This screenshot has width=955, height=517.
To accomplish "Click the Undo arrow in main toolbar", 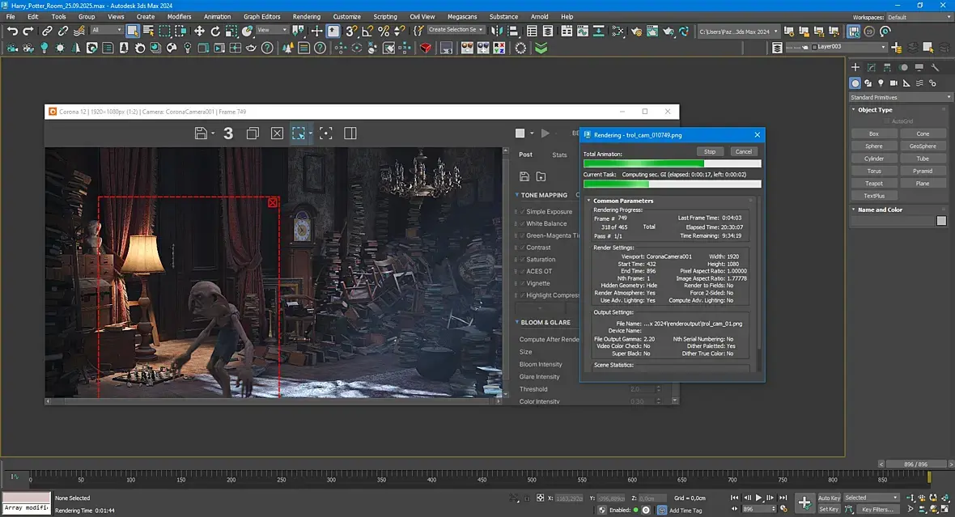I will pos(12,31).
